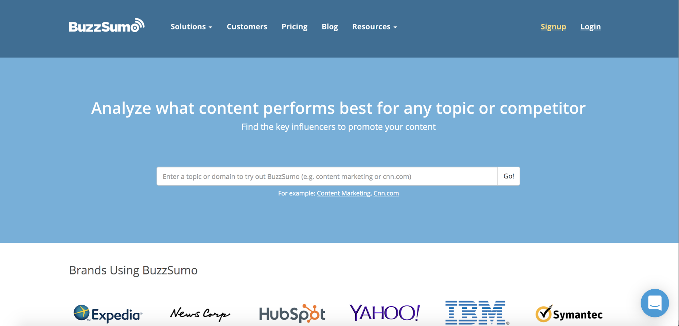Try the Content Marketing example link
The width and height of the screenshot is (679, 326).
coord(343,193)
